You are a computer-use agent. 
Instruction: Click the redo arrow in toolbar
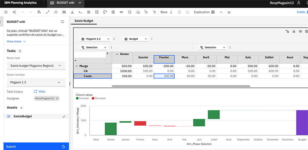tap(31, 12)
